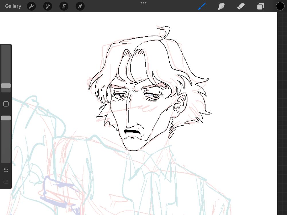This screenshot has width=287, height=215.
Task: Tap the three-dot multitasking indicator
Action: coord(143,3)
